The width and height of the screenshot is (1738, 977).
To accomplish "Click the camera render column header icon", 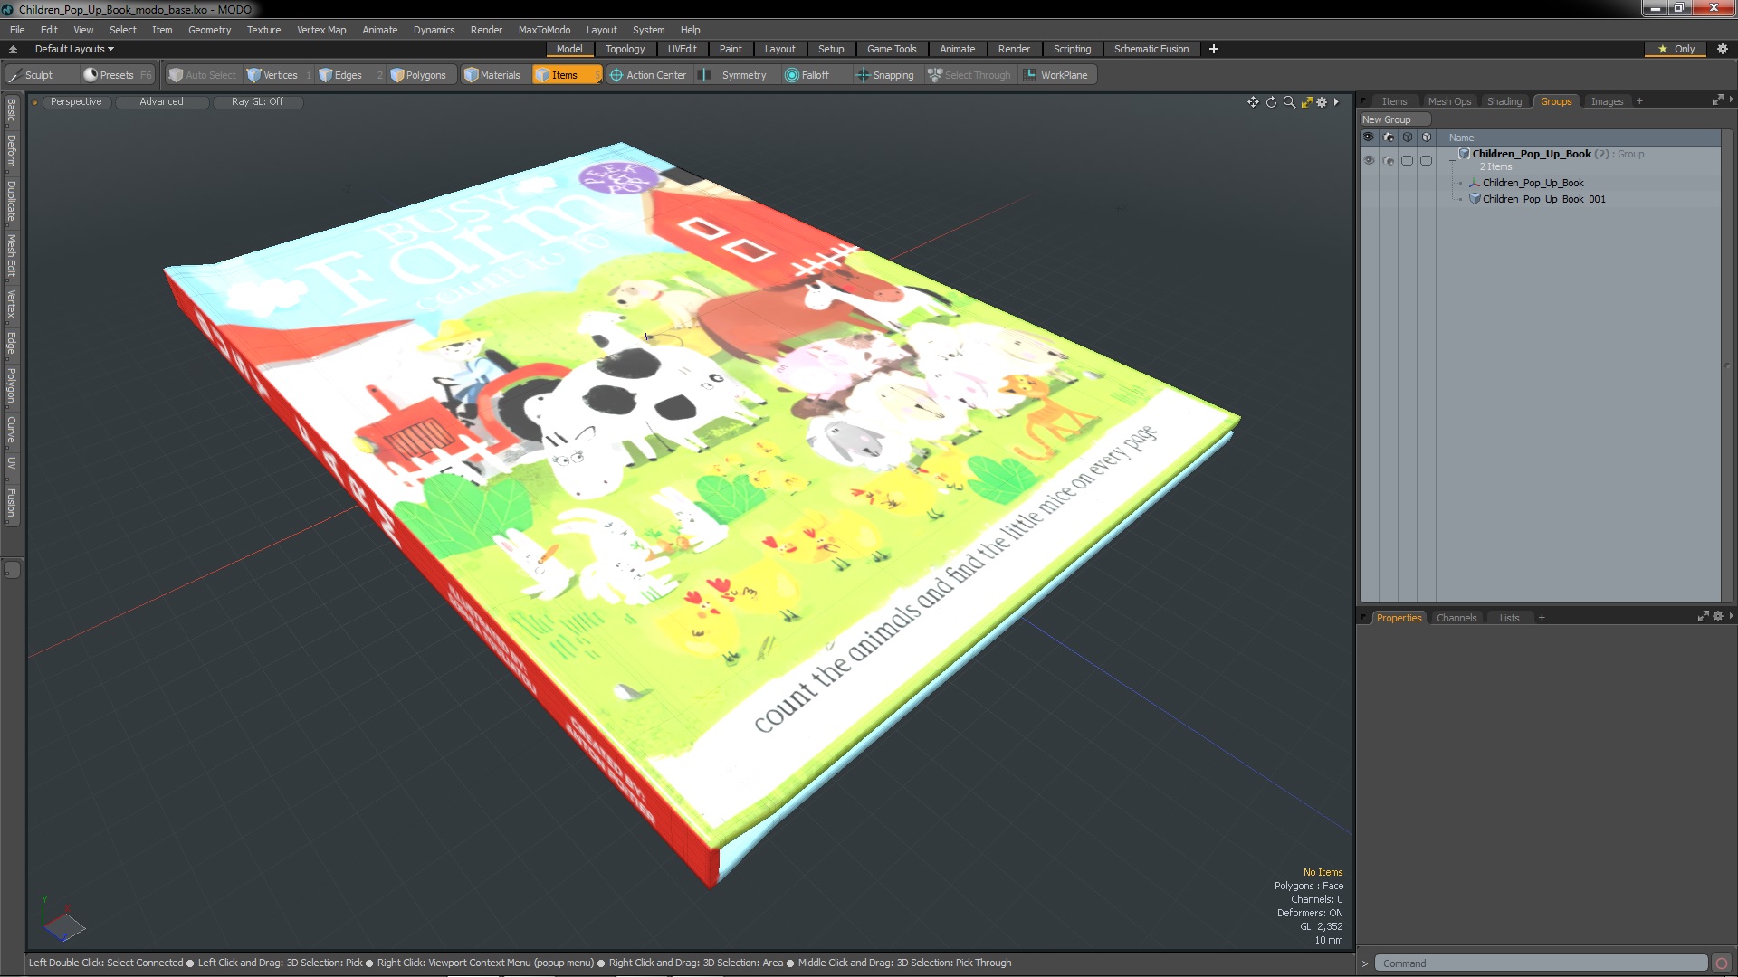I will click(1389, 138).
